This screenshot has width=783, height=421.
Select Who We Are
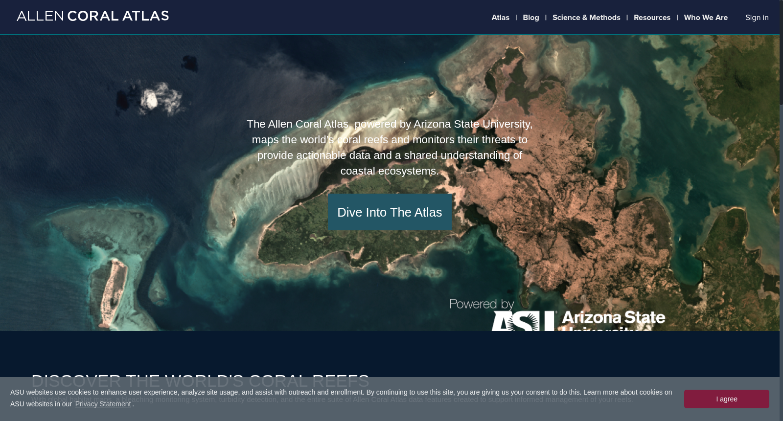point(706,18)
